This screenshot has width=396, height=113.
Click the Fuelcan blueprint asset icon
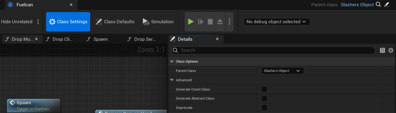(10, 5)
